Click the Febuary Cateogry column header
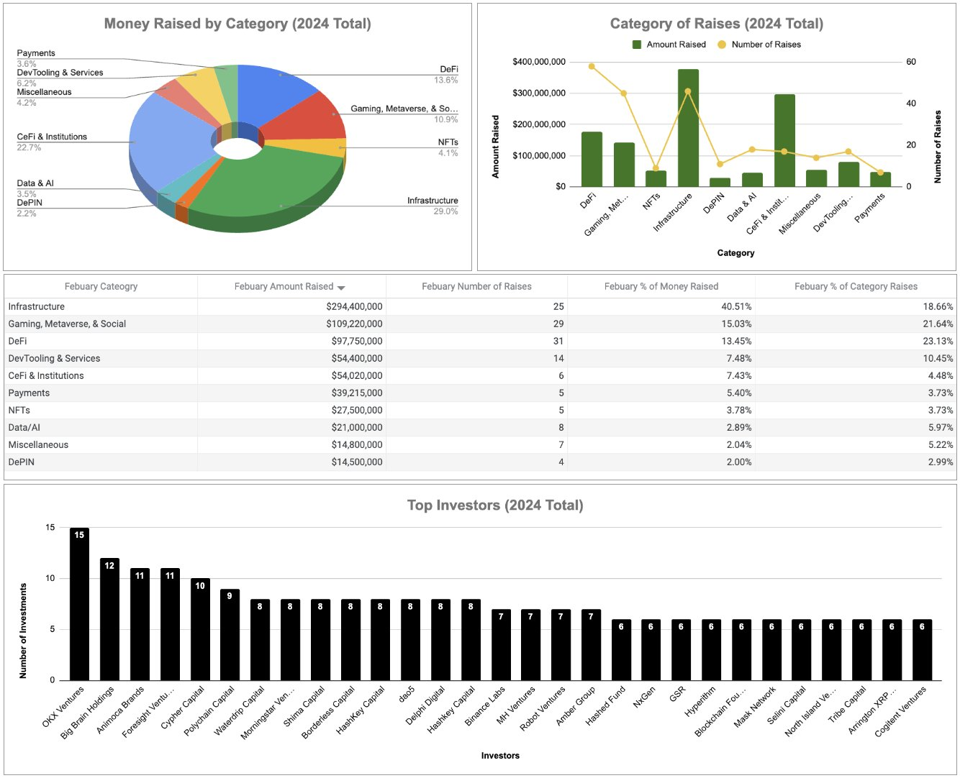 tap(101, 286)
